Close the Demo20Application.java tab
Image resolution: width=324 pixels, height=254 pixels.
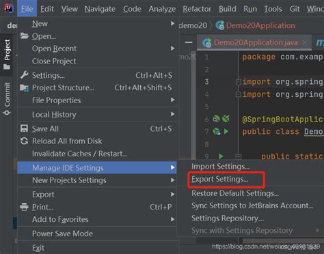click(x=304, y=42)
